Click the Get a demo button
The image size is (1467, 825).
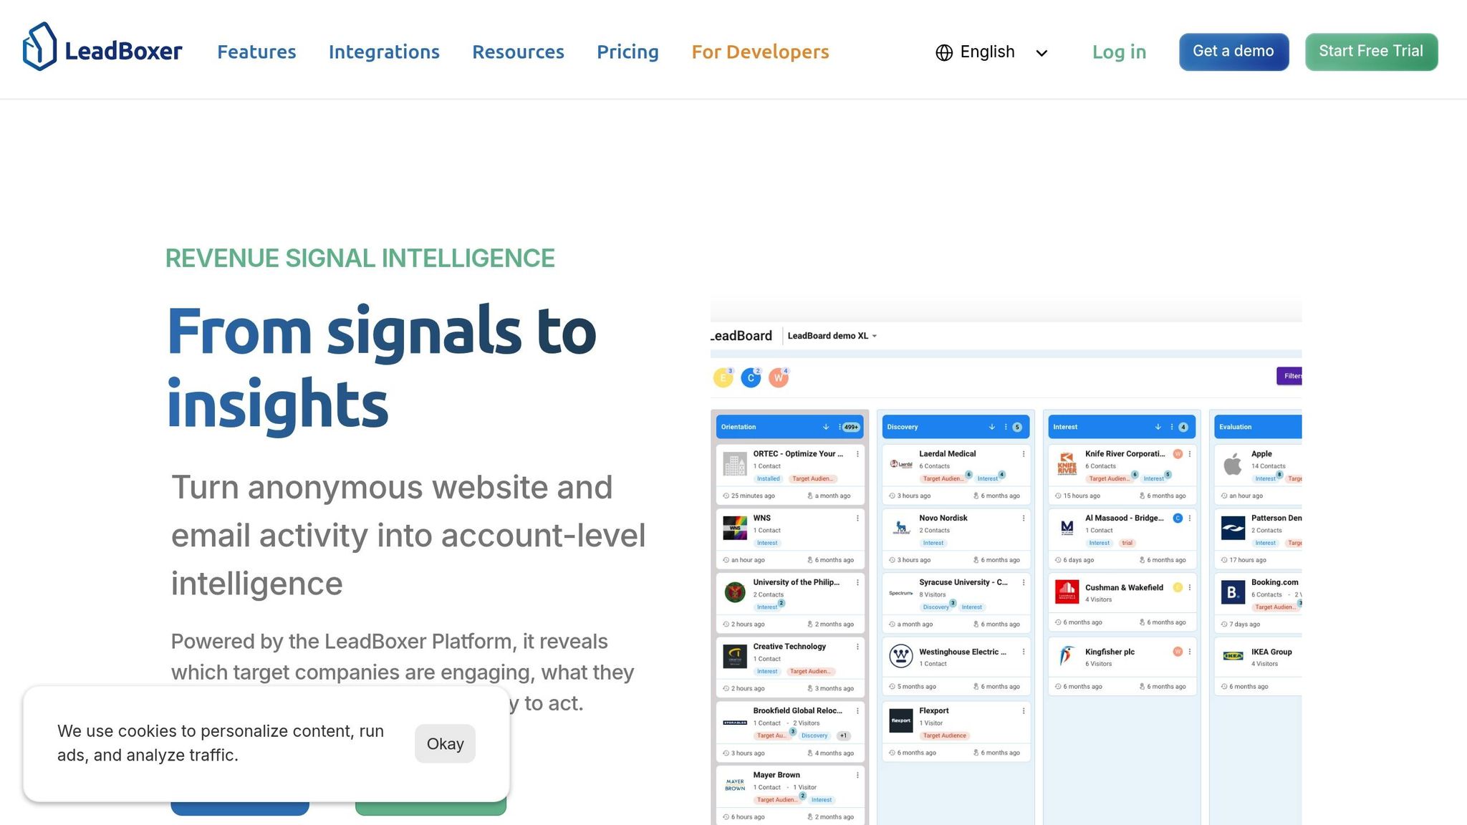click(1233, 52)
